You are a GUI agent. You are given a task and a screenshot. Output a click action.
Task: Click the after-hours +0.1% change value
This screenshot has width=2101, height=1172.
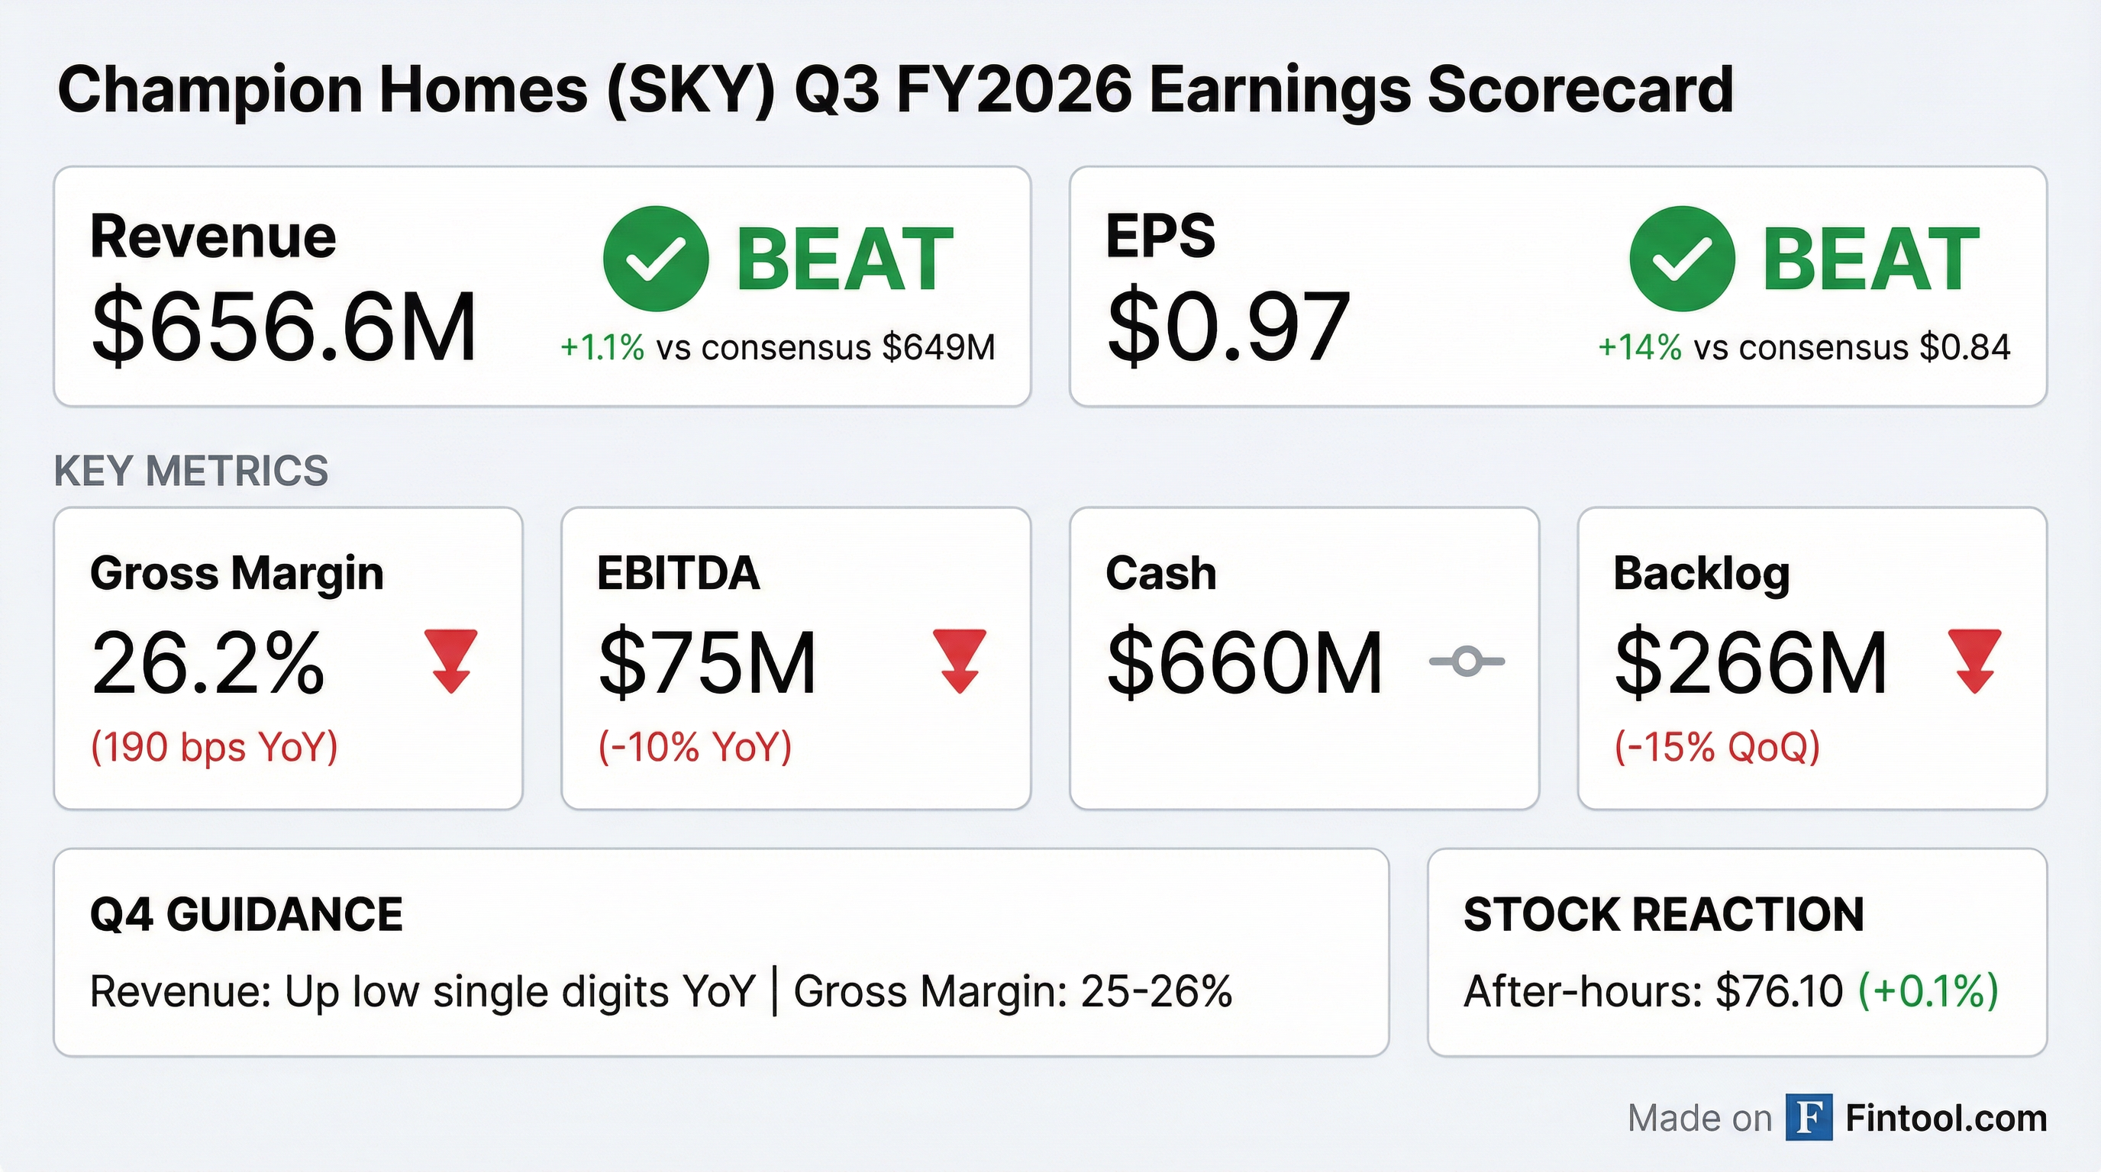[x=1928, y=991]
